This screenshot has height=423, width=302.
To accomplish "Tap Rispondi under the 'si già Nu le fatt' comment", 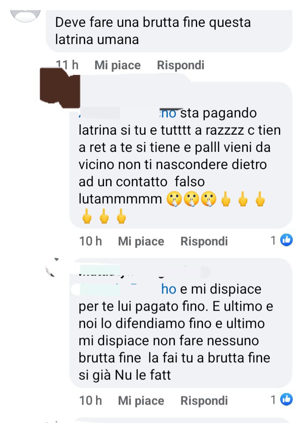I will tap(204, 401).
